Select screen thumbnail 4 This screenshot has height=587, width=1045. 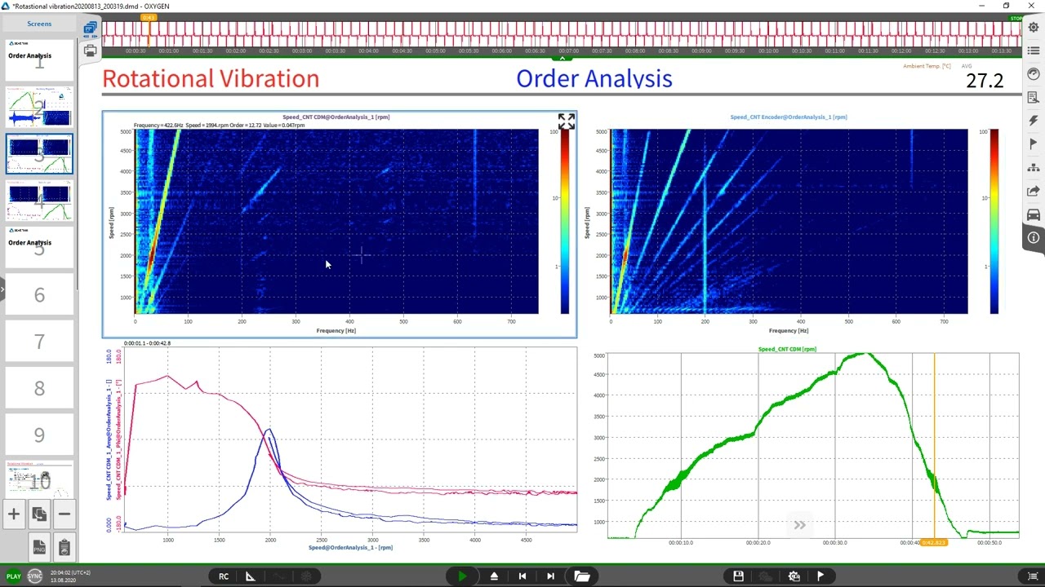(x=39, y=201)
